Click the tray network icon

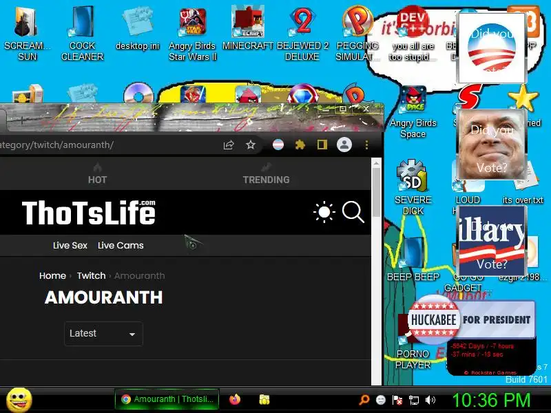point(414,400)
